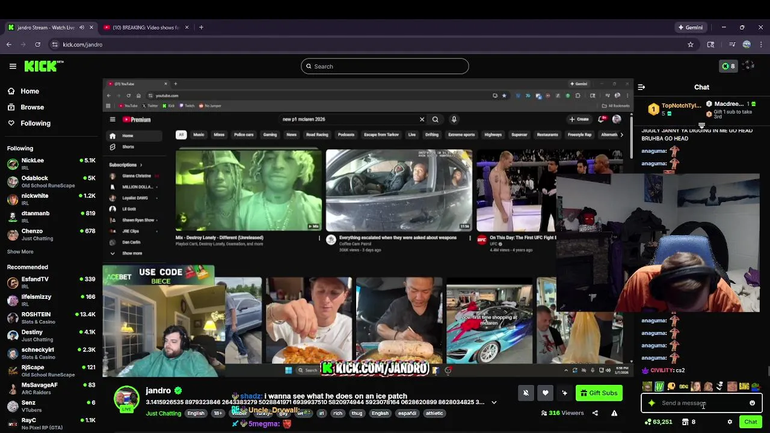Open Following in Kick sidebar
This screenshot has width=770, height=433.
click(x=29, y=123)
